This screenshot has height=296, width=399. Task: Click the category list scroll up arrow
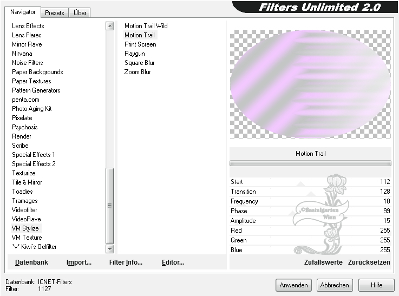click(x=110, y=26)
